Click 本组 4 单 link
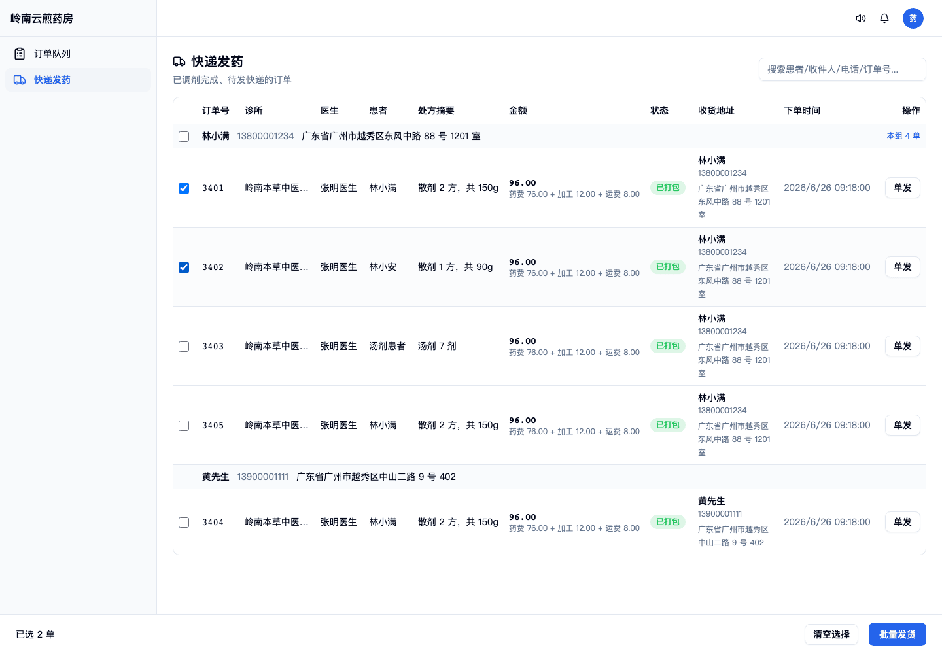942x654 pixels. (x=903, y=136)
